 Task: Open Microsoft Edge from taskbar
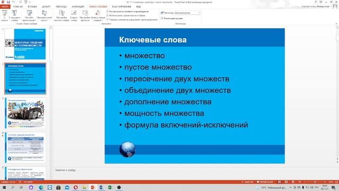tap(41, 187)
